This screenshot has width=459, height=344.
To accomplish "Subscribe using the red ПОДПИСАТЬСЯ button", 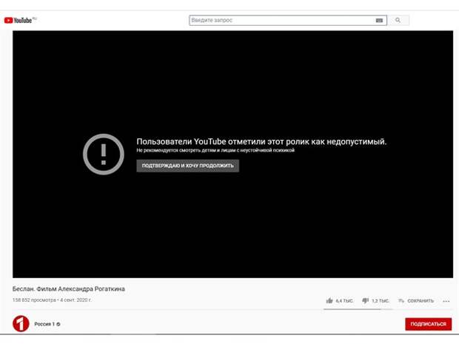I will (428, 324).
